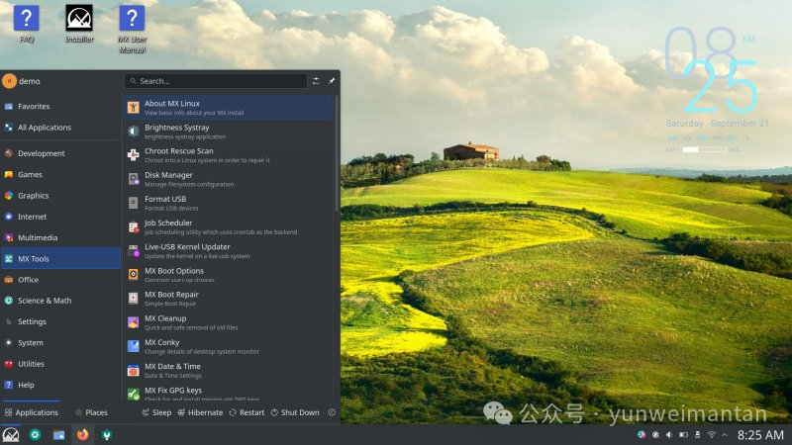Switch to the Places tab

91,412
